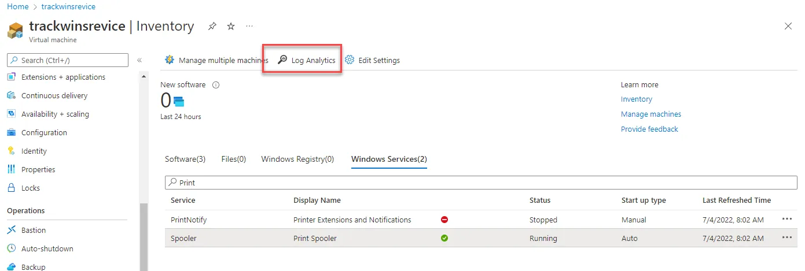The width and height of the screenshot is (805, 271).
Task: Open the trackwinsrevice breadcrumb link
Action: [68, 6]
